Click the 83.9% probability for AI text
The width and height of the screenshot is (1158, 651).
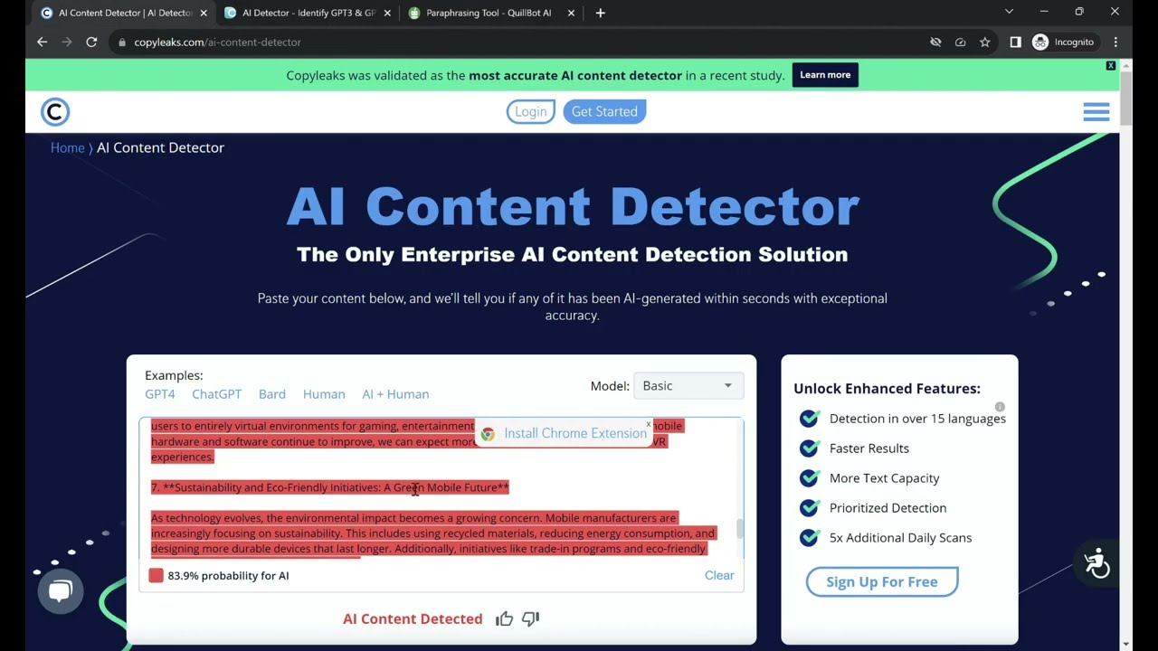point(228,575)
